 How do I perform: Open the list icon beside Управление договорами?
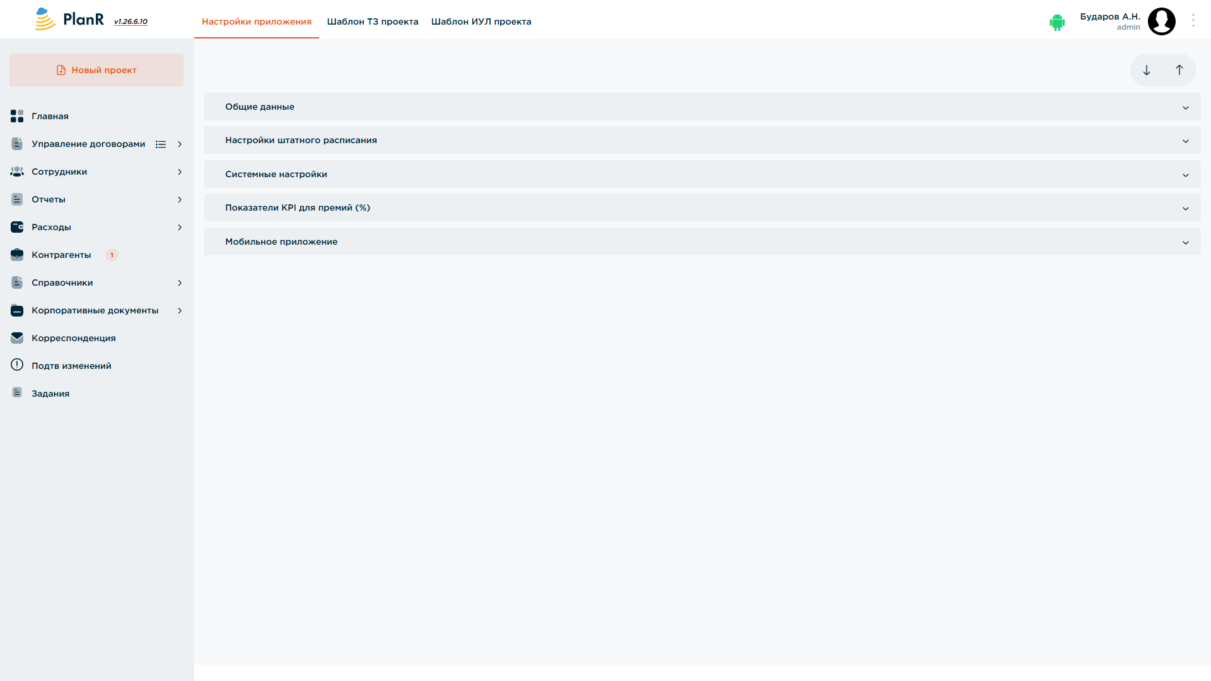(x=161, y=144)
